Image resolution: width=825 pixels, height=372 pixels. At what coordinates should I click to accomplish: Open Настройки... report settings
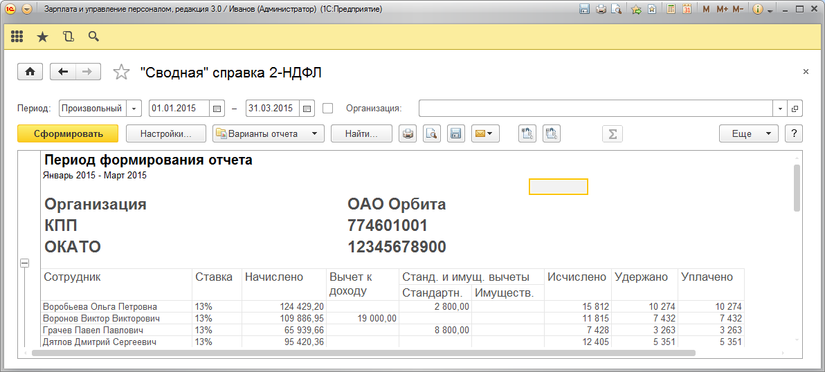(166, 133)
